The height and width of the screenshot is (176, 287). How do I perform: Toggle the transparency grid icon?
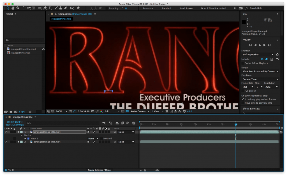[x=127, y=111]
